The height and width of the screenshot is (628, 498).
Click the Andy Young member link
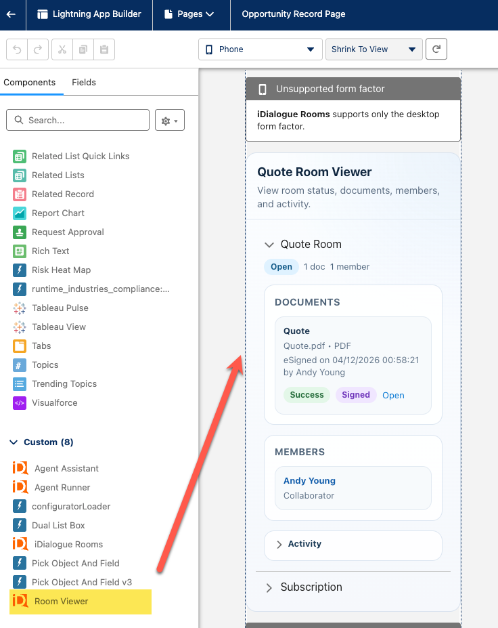[x=310, y=480]
